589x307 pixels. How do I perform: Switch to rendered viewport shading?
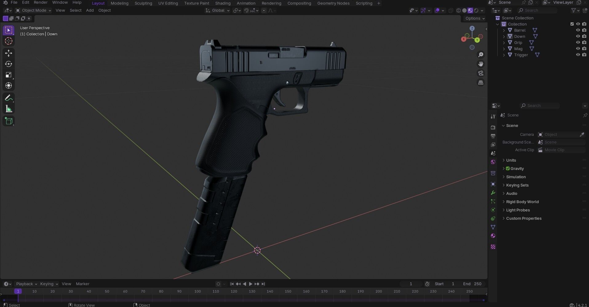[x=476, y=10]
